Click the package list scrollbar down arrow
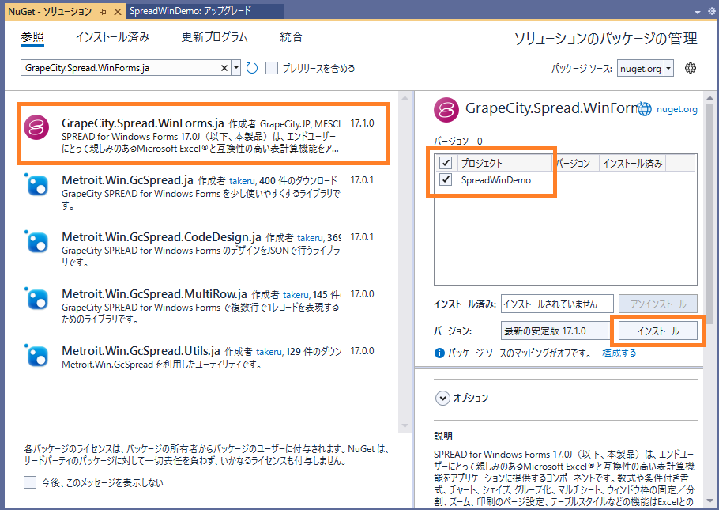Image resolution: width=719 pixels, height=510 pixels. pyautogui.click(x=405, y=425)
